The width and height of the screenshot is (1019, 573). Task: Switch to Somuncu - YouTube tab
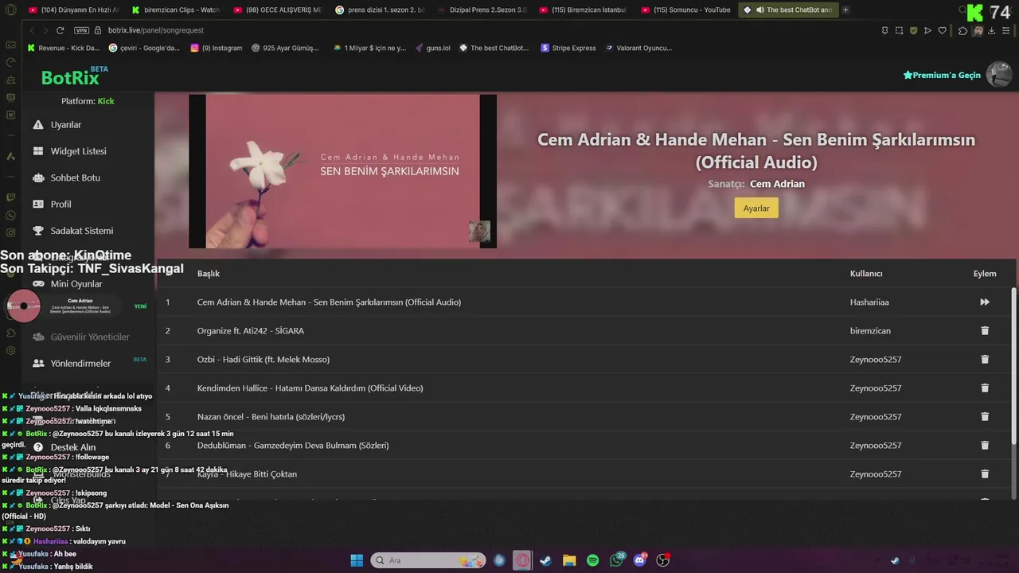click(685, 10)
